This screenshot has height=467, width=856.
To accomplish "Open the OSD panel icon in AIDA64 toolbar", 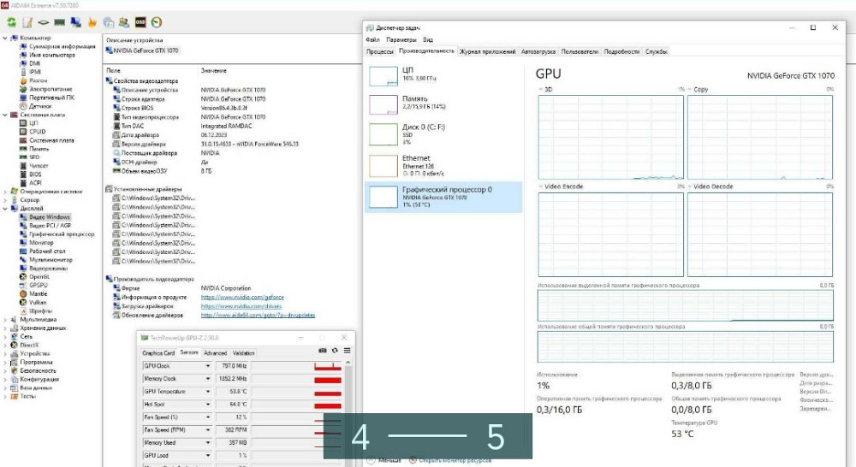I will point(140,22).
